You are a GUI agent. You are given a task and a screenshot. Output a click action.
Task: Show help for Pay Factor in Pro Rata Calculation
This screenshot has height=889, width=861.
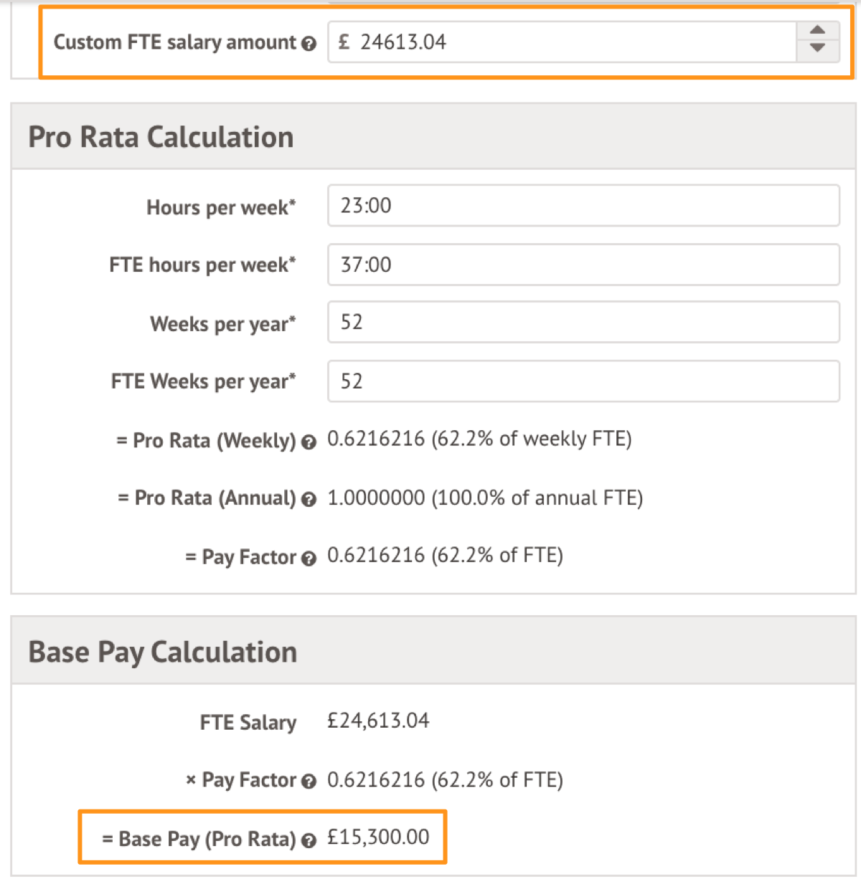309,558
